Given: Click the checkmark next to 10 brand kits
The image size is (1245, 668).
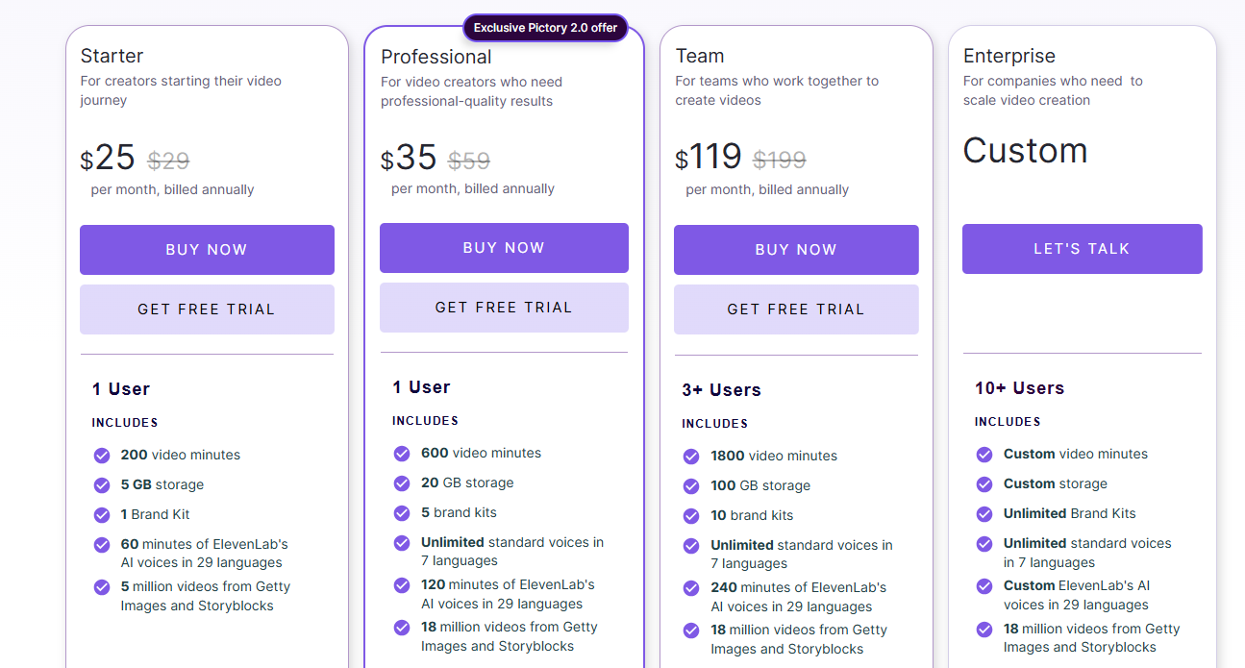Looking at the screenshot, I should click(691, 515).
